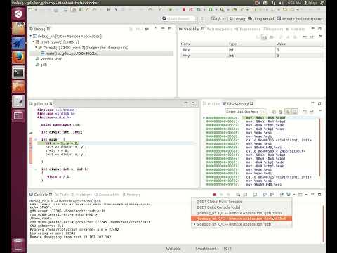Switch to the Registers tab
The width and height of the screenshot is (337, 253).
(272, 30)
